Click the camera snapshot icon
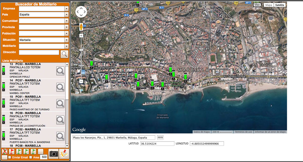This screenshot has height=162, width=303. click(x=54, y=154)
